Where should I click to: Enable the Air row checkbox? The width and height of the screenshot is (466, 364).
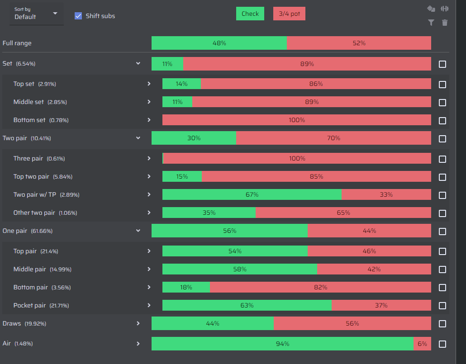(442, 344)
